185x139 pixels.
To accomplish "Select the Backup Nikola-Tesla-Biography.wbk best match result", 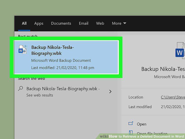I will (x=66, y=57).
